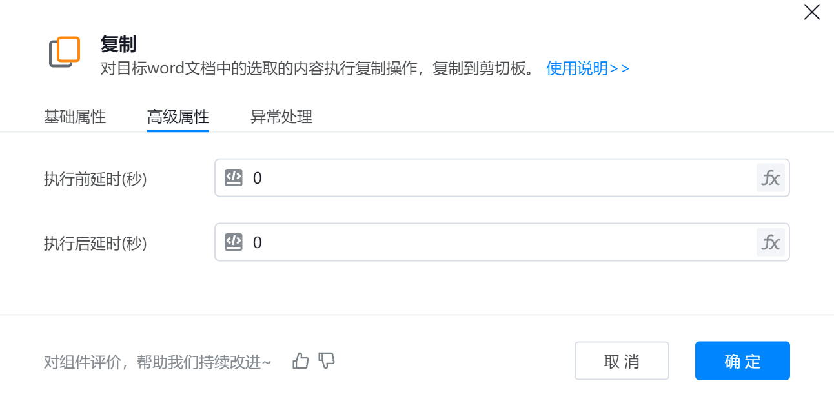Click code icon in 执行后延时 field

(x=234, y=242)
